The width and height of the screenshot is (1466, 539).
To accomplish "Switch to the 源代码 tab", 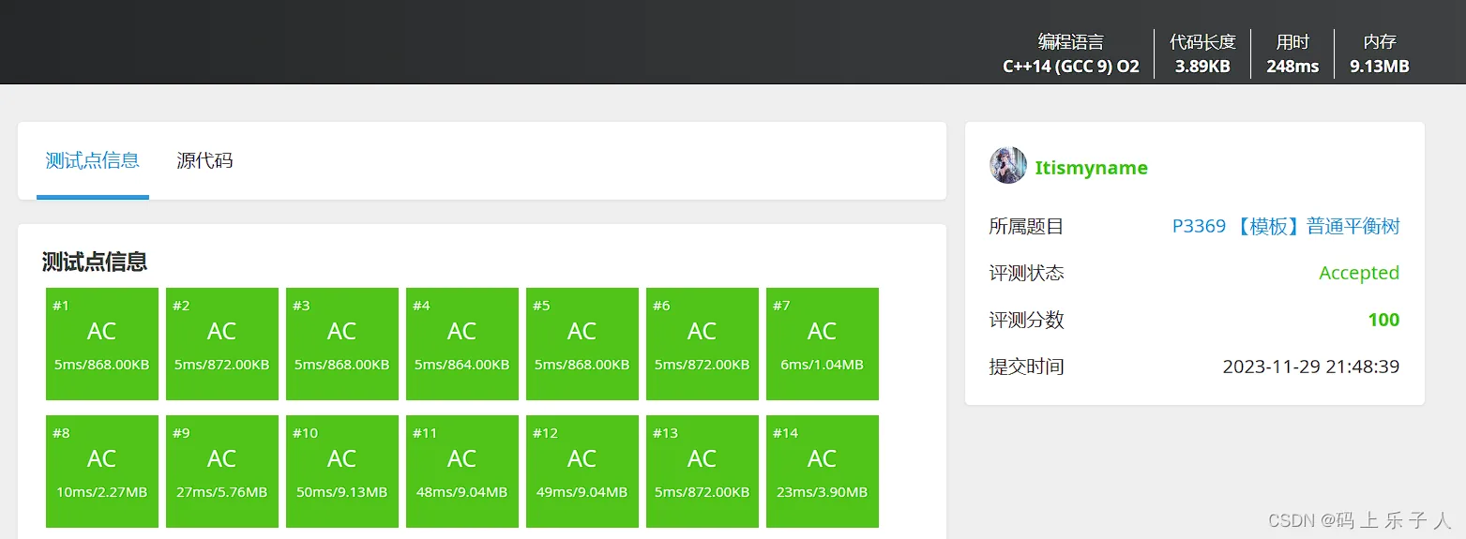I will pyautogui.click(x=204, y=160).
